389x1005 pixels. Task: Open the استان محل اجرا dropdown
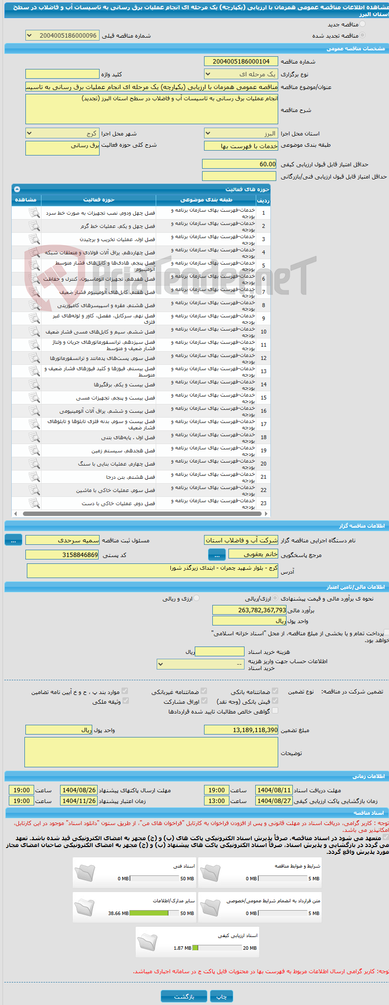click(x=241, y=134)
